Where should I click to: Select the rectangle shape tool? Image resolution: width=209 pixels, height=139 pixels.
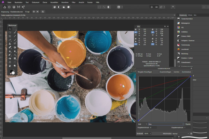15,58
